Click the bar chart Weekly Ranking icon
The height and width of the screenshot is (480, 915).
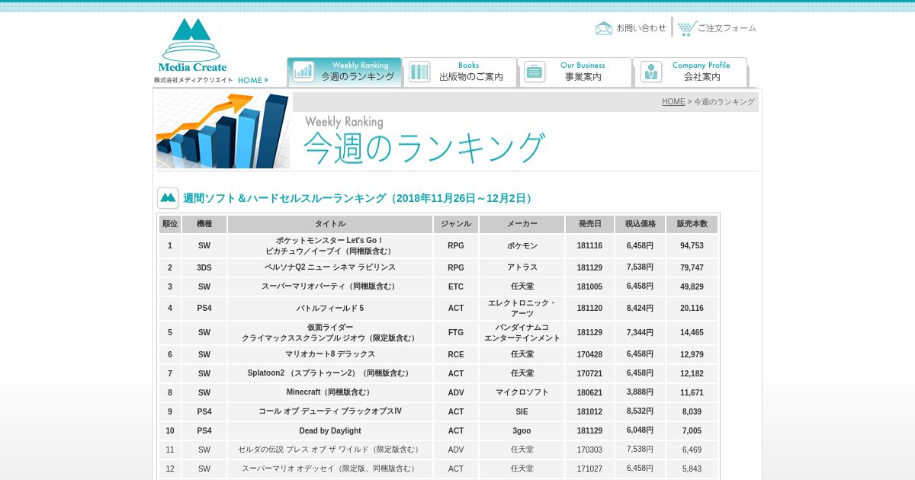[303, 72]
